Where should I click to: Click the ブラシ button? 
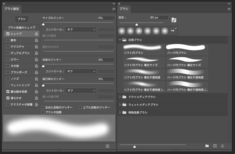21,19
